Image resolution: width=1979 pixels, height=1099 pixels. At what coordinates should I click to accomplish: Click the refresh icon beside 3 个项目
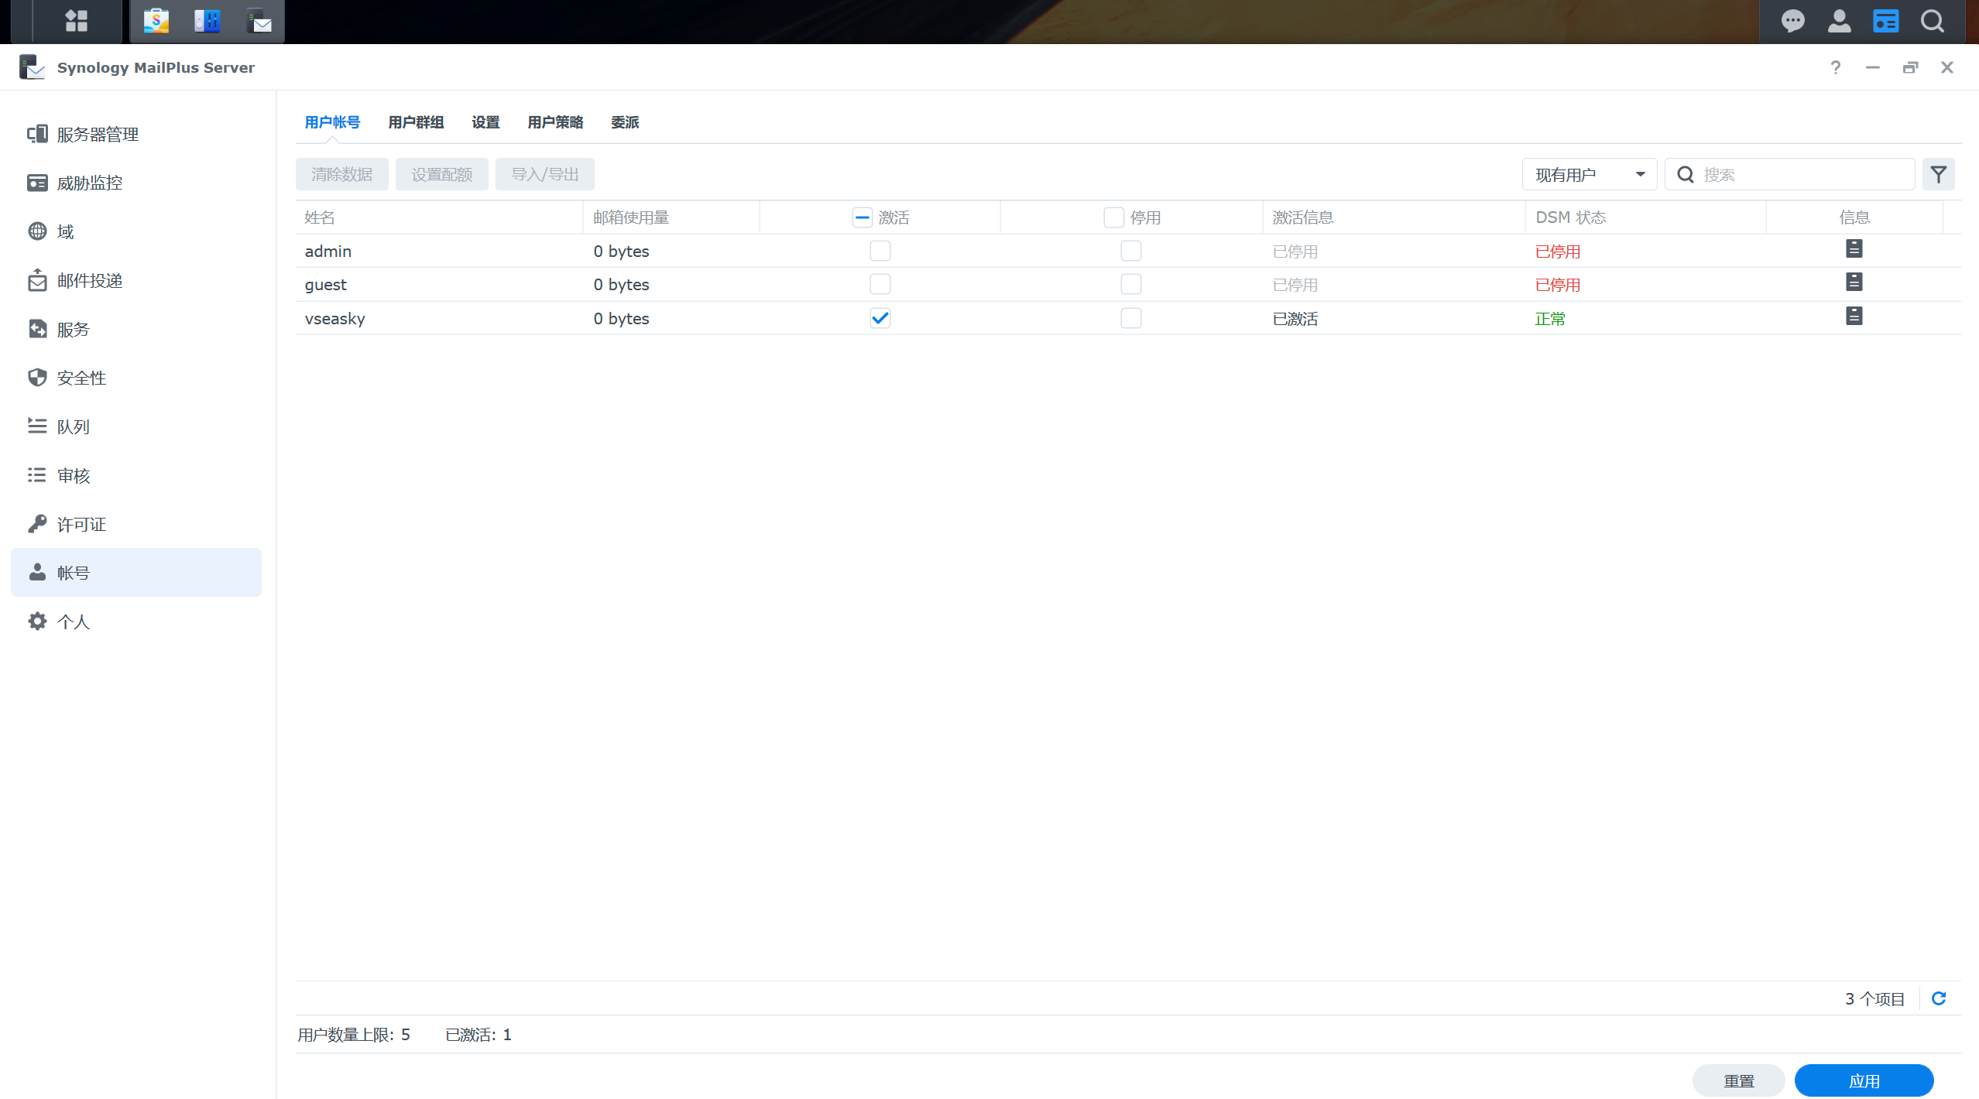tap(1938, 998)
